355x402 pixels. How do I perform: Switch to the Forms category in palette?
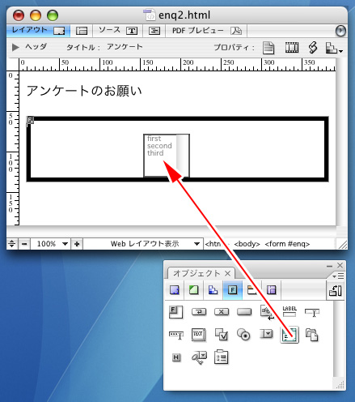pos(232,290)
